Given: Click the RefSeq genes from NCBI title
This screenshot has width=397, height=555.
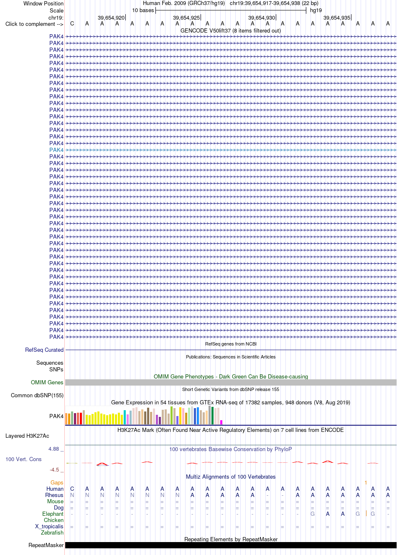Looking at the screenshot, I should point(231,344).
